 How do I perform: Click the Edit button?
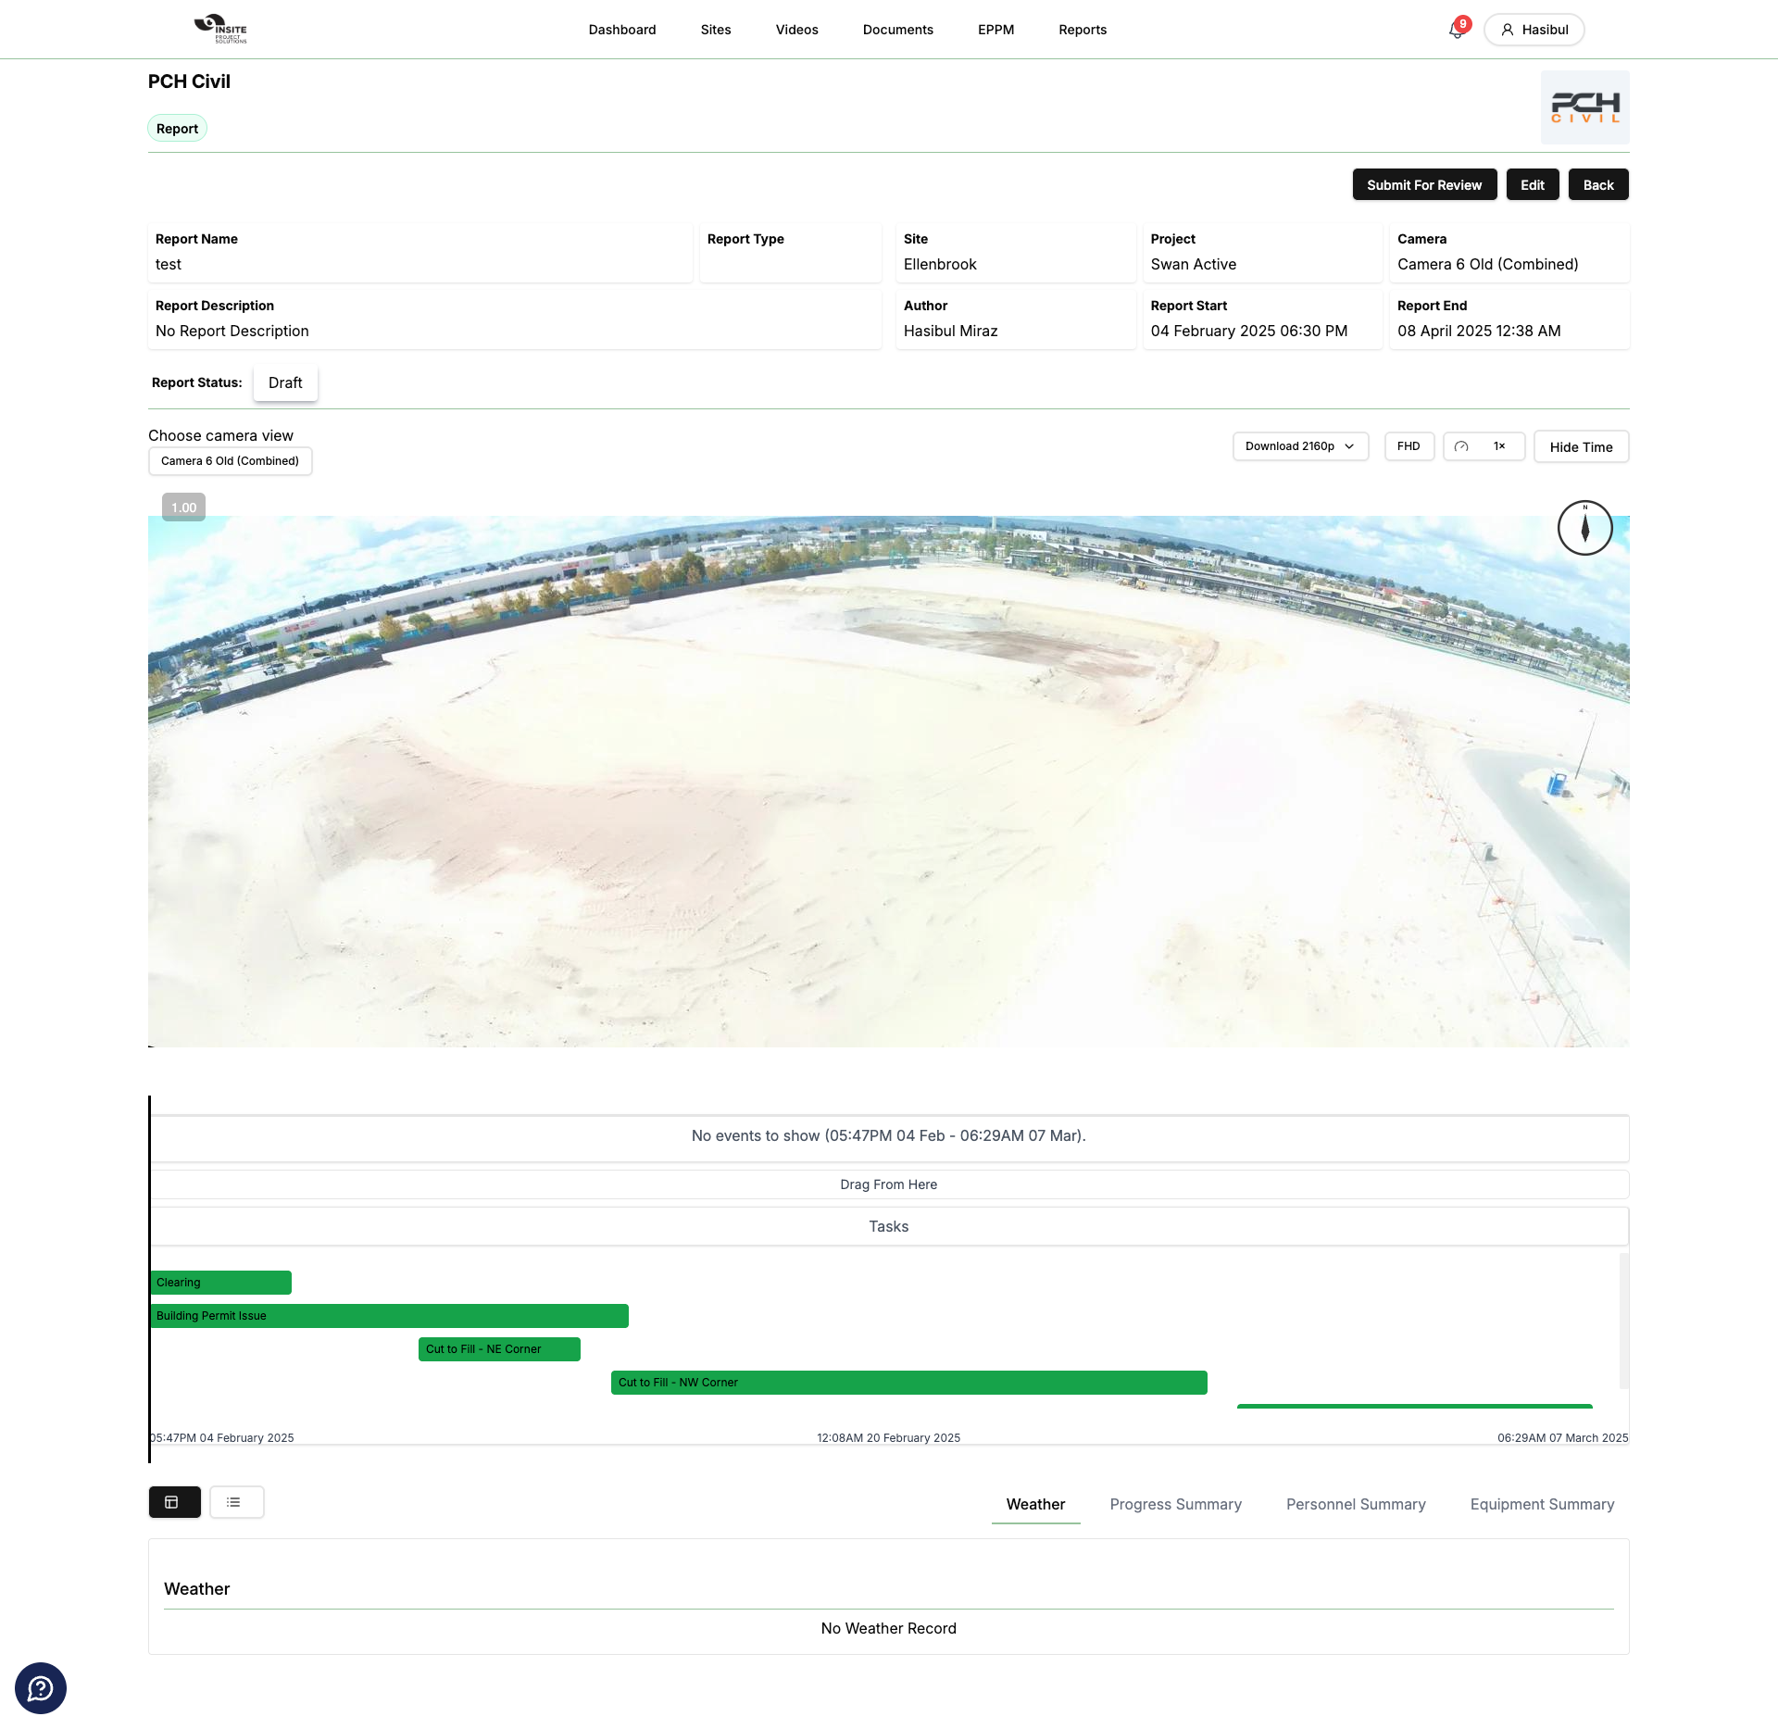(1533, 184)
